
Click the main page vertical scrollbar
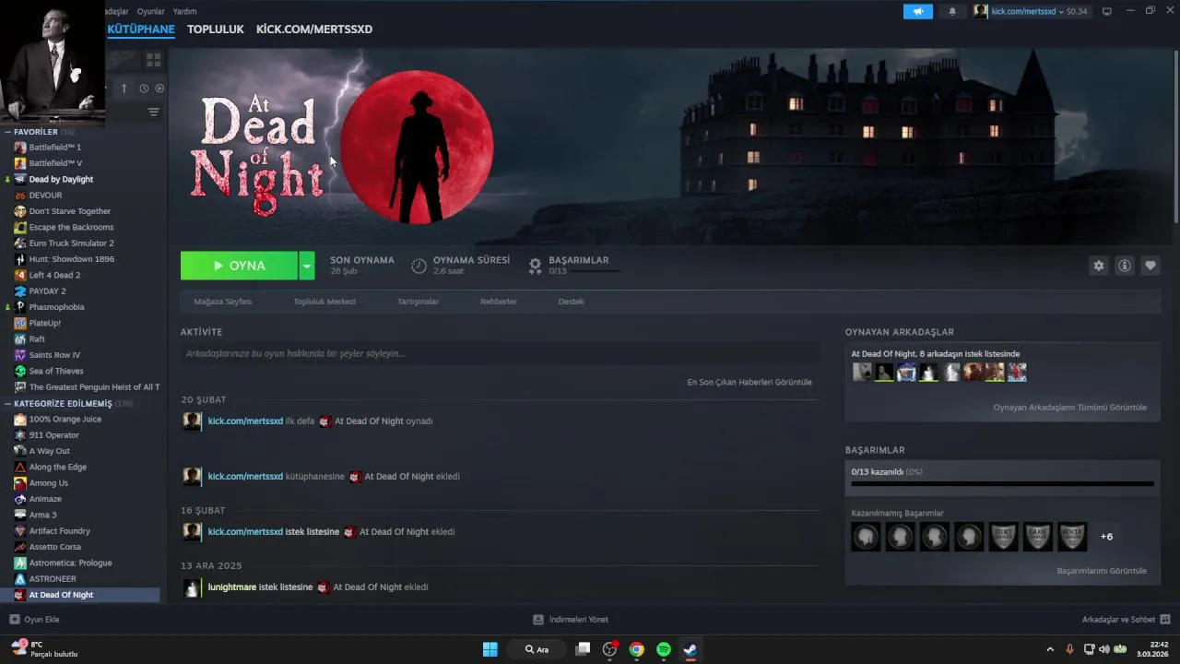(x=1175, y=136)
